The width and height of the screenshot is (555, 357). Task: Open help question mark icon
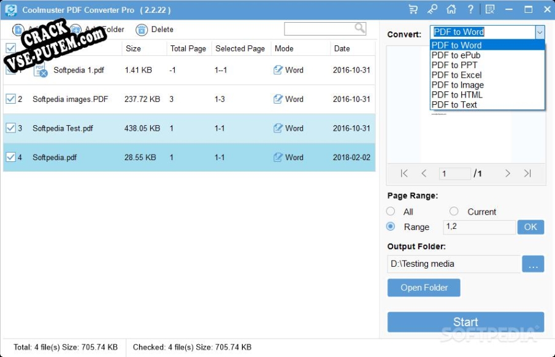[x=470, y=9]
